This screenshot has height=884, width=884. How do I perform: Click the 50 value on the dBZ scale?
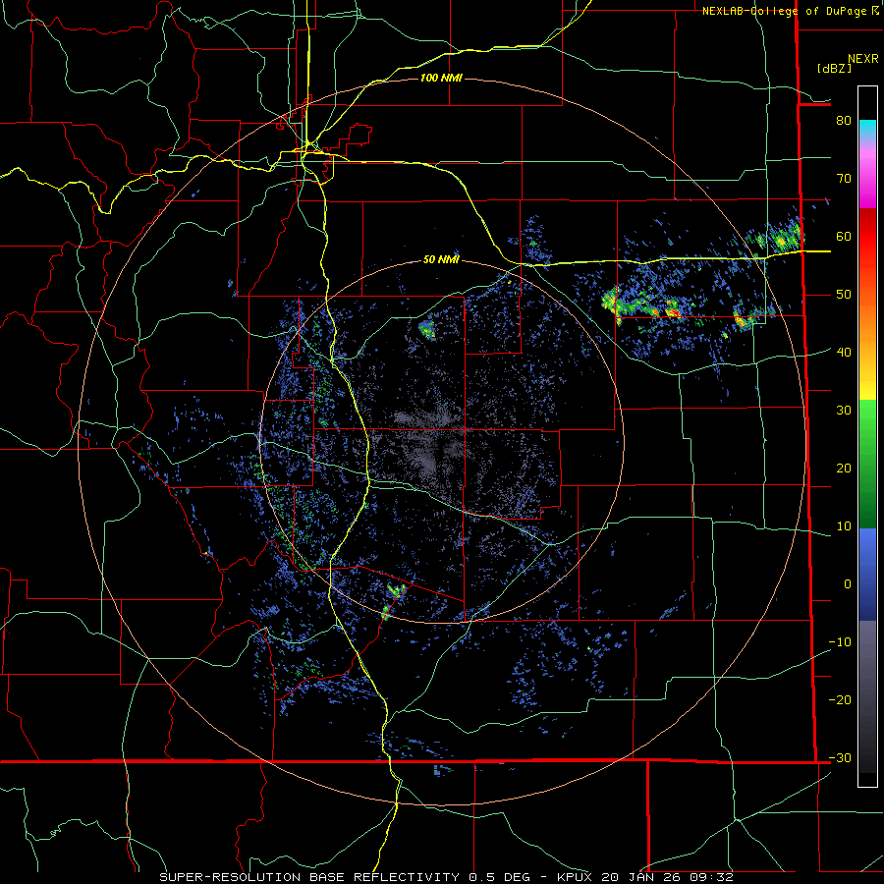click(x=844, y=295)
